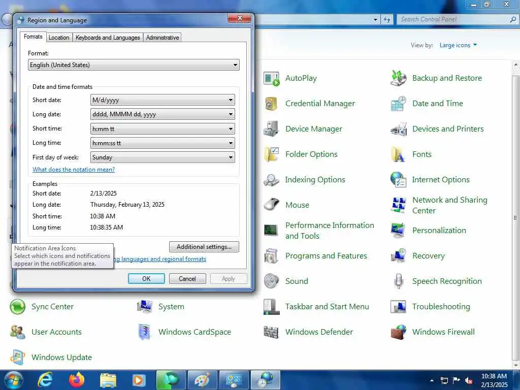Open languages and regional formats link
Screen dimensions: 520x390
pyautogui.click(x=160, y=259)
